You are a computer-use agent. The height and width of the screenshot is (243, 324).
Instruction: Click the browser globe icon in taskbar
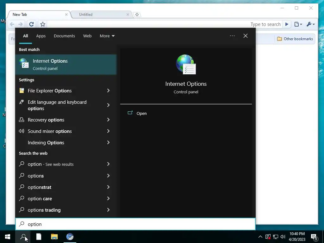click(x=70, y=237)
